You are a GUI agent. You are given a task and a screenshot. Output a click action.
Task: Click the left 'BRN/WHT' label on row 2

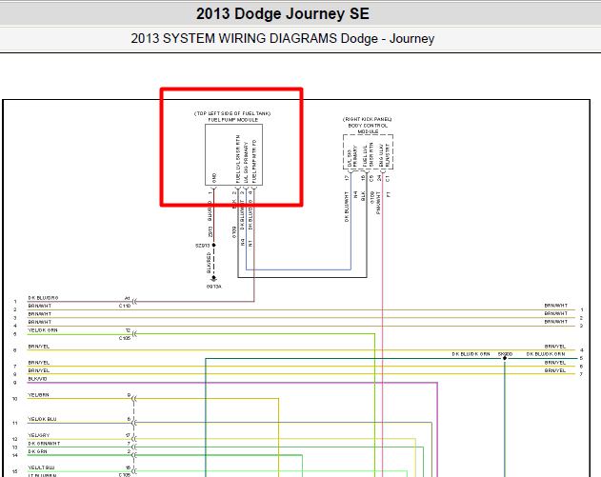[39, 306]
